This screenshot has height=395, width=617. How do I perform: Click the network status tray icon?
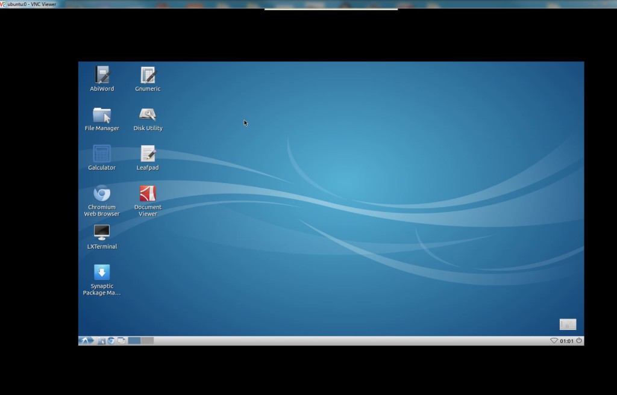[x=554, y=341]
